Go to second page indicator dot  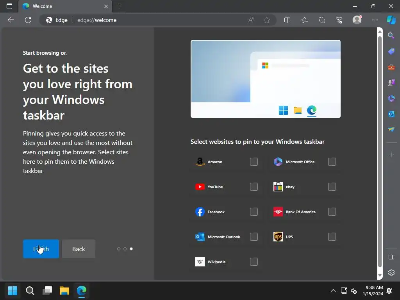tap(125, 249)
